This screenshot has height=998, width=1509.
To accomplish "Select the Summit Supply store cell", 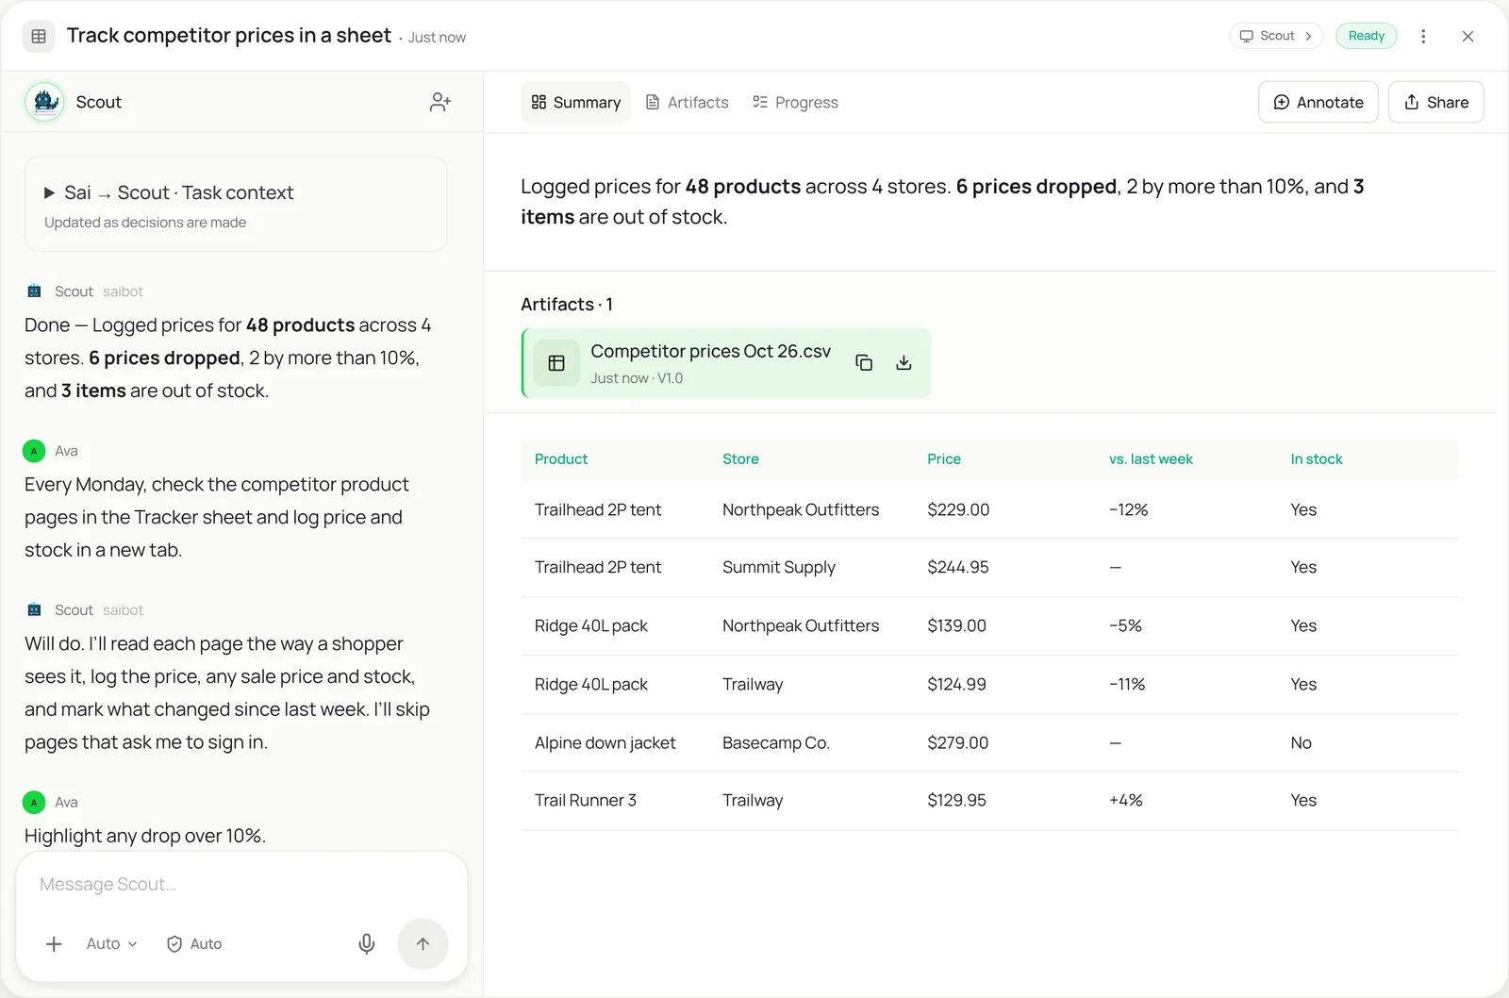I will [x=779, y=567].
